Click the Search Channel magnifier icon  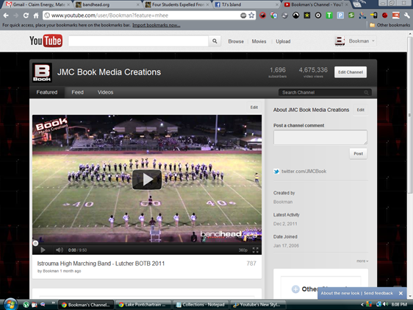click(x=366, y=92)
